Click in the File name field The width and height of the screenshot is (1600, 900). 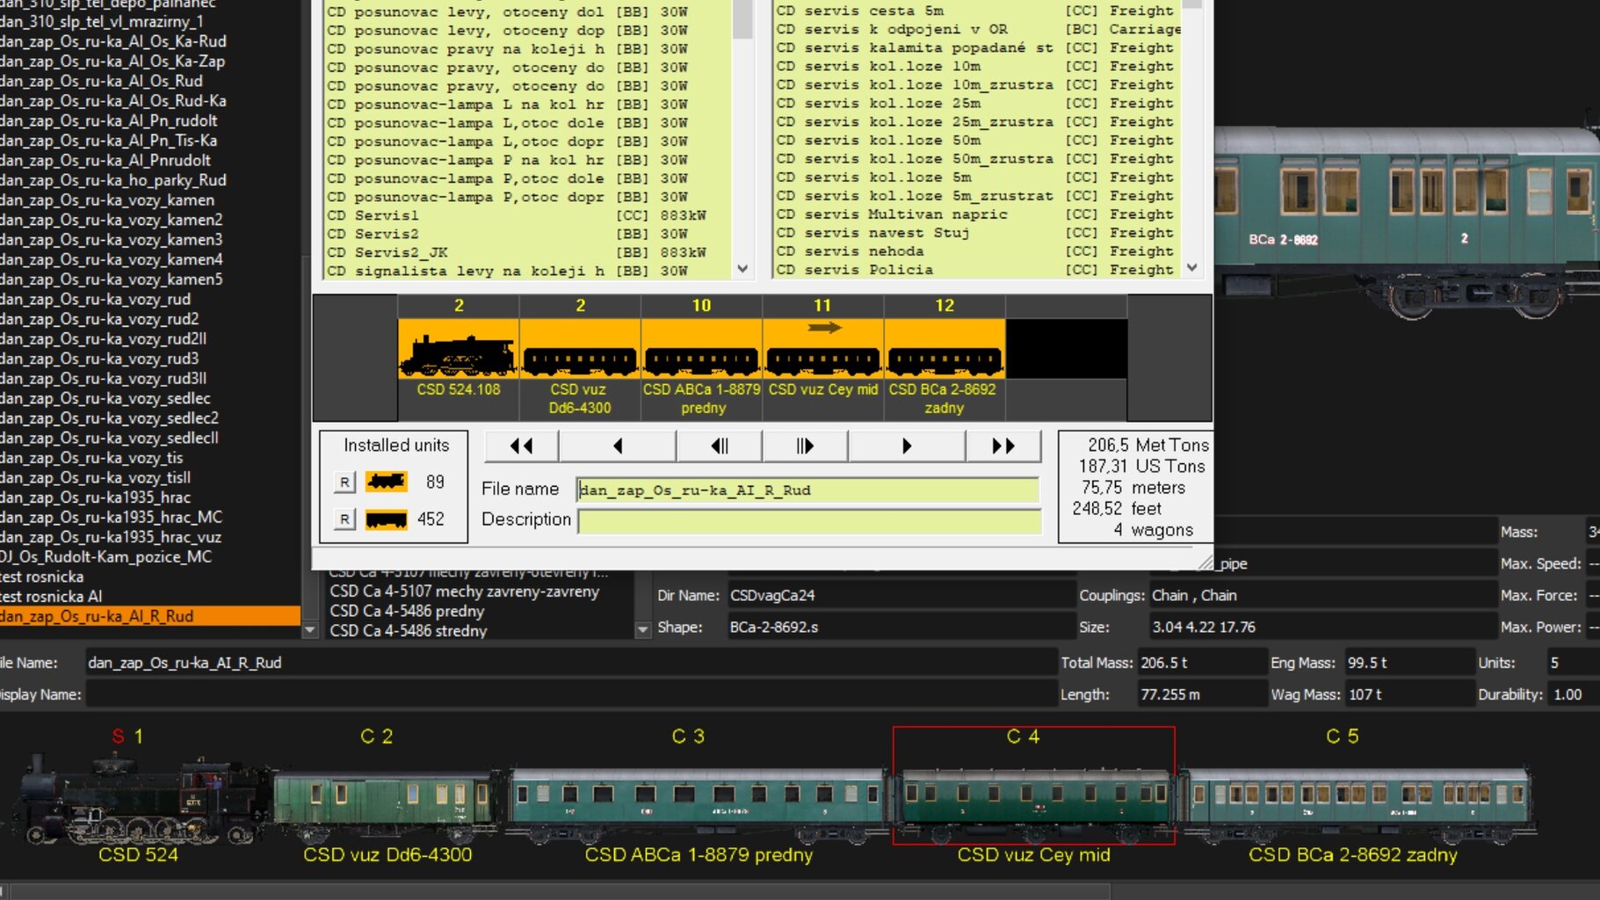[807, 490]
